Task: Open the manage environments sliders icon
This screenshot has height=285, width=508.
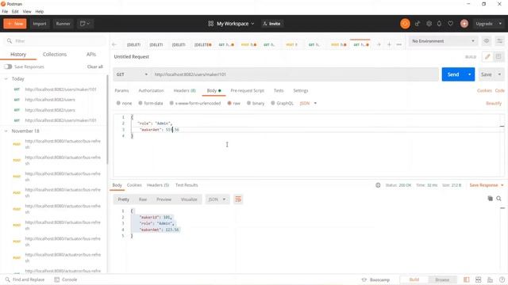Action: [x=499, y=41]
